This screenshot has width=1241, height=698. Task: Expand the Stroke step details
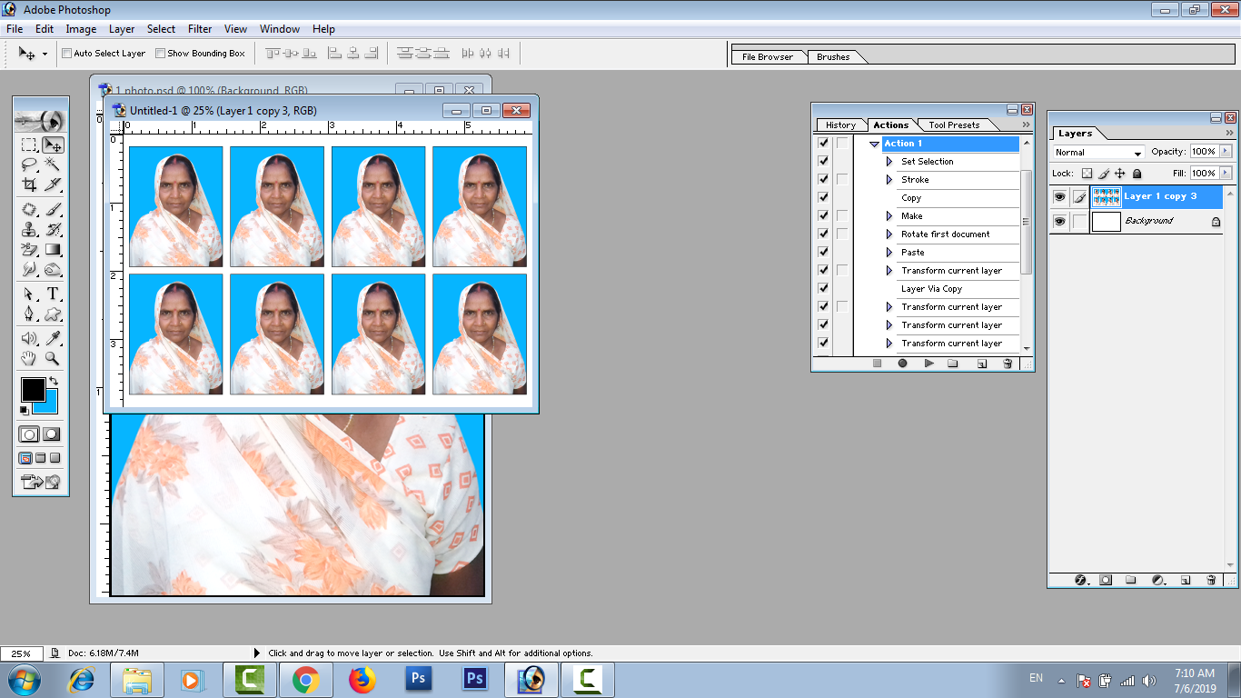point(889,179)
